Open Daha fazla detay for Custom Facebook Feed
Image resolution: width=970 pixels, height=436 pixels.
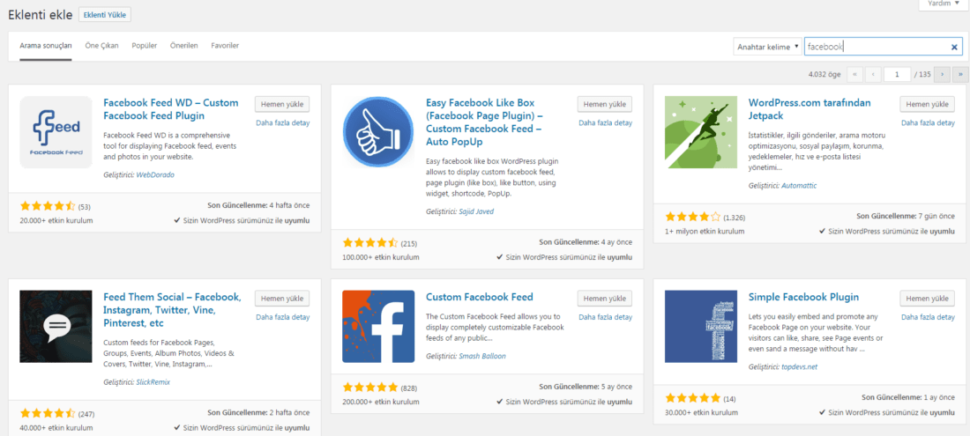coord(606,317)
